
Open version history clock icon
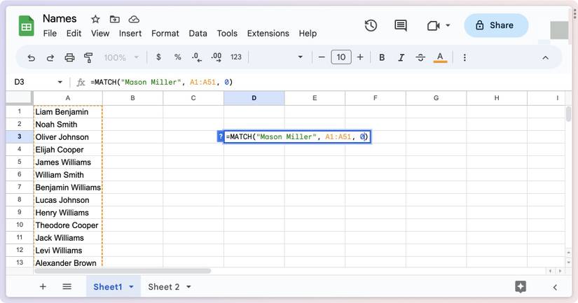[371, 25]
